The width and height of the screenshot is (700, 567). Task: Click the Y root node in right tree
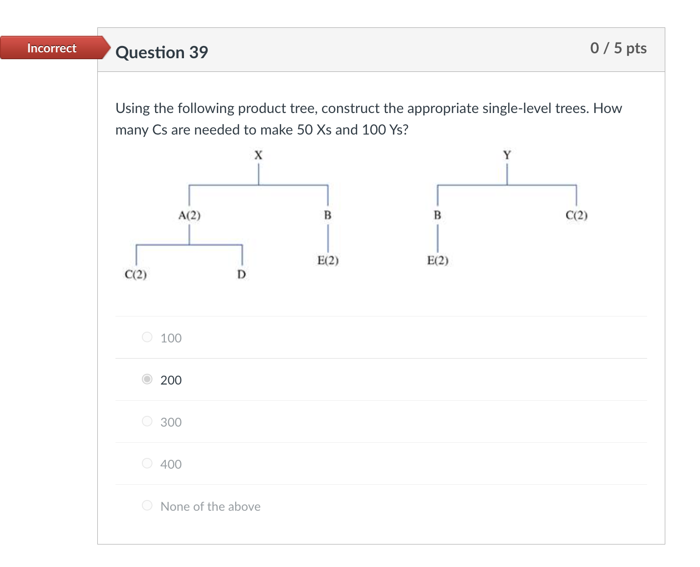coord(506,156)
